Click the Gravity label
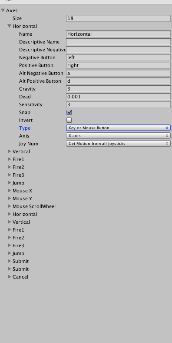172x343 pixels. [x=27, y=89]
